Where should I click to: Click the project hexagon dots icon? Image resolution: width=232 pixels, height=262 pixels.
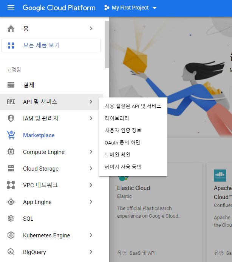[x=107, y=8]
